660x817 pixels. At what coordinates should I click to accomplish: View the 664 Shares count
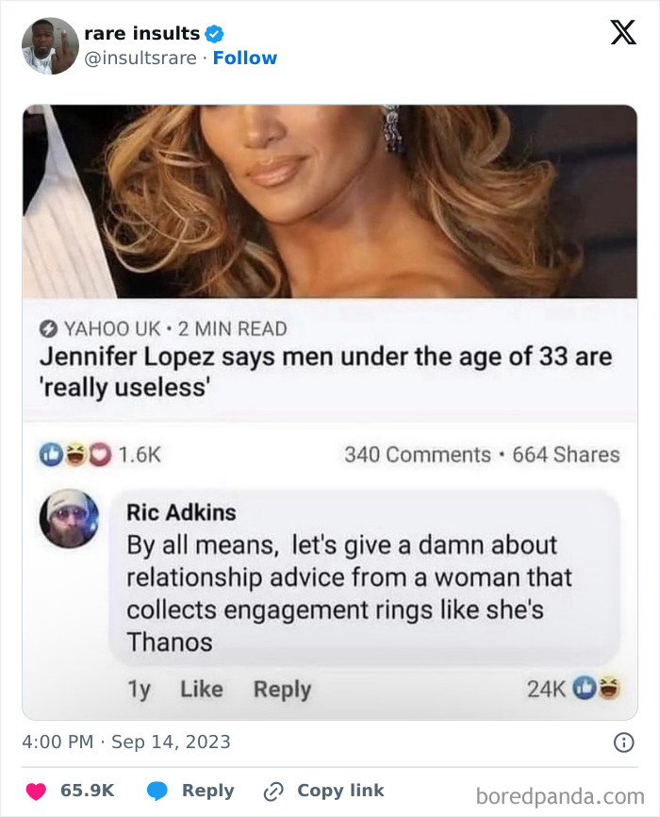coord(567,455)
